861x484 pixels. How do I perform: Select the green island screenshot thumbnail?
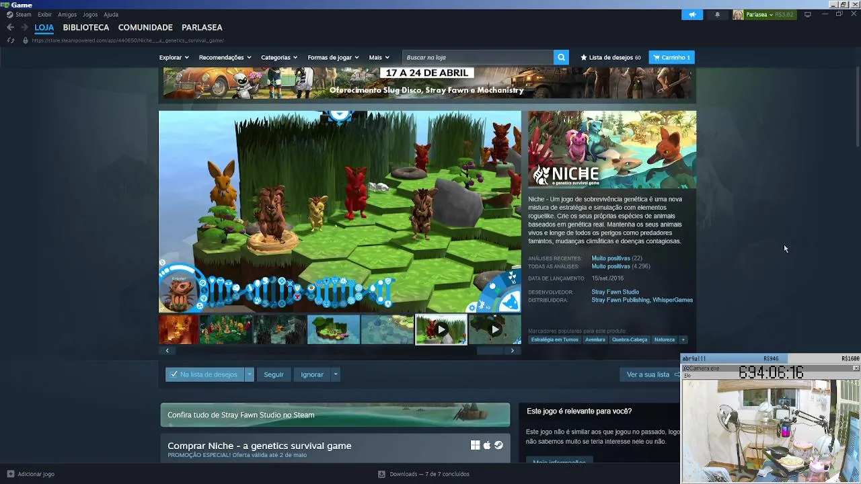pos(334,329)
